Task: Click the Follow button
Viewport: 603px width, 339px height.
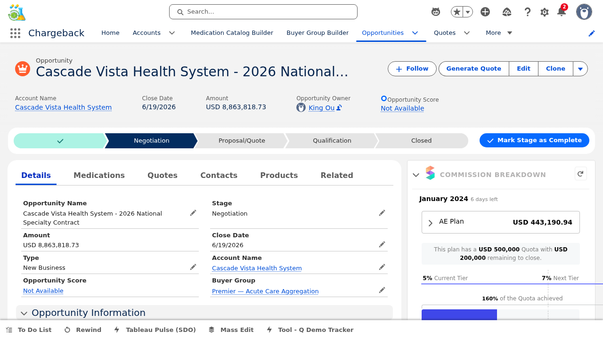Action: click(x=412, y=69)
